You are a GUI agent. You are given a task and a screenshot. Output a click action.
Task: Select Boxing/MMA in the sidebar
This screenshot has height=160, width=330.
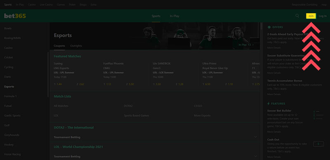[12, 38]
